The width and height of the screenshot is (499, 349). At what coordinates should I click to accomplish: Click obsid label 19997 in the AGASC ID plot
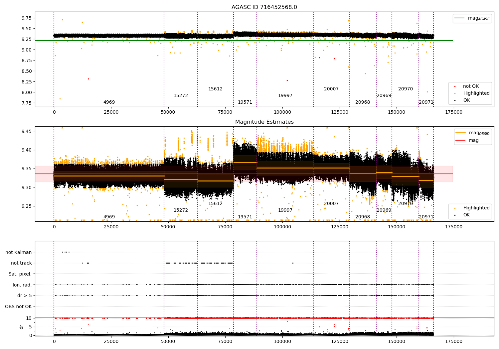tap(285, 95)
